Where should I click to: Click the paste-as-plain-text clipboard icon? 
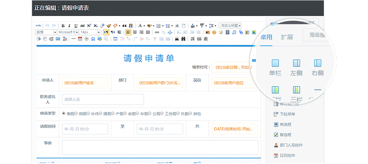click(131, 26)
